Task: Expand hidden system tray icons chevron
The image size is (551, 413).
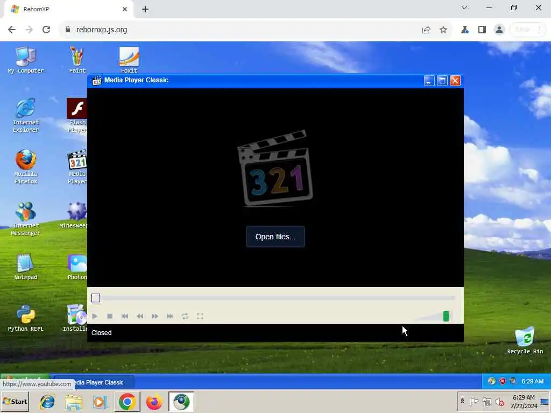Action: [462, 401]
